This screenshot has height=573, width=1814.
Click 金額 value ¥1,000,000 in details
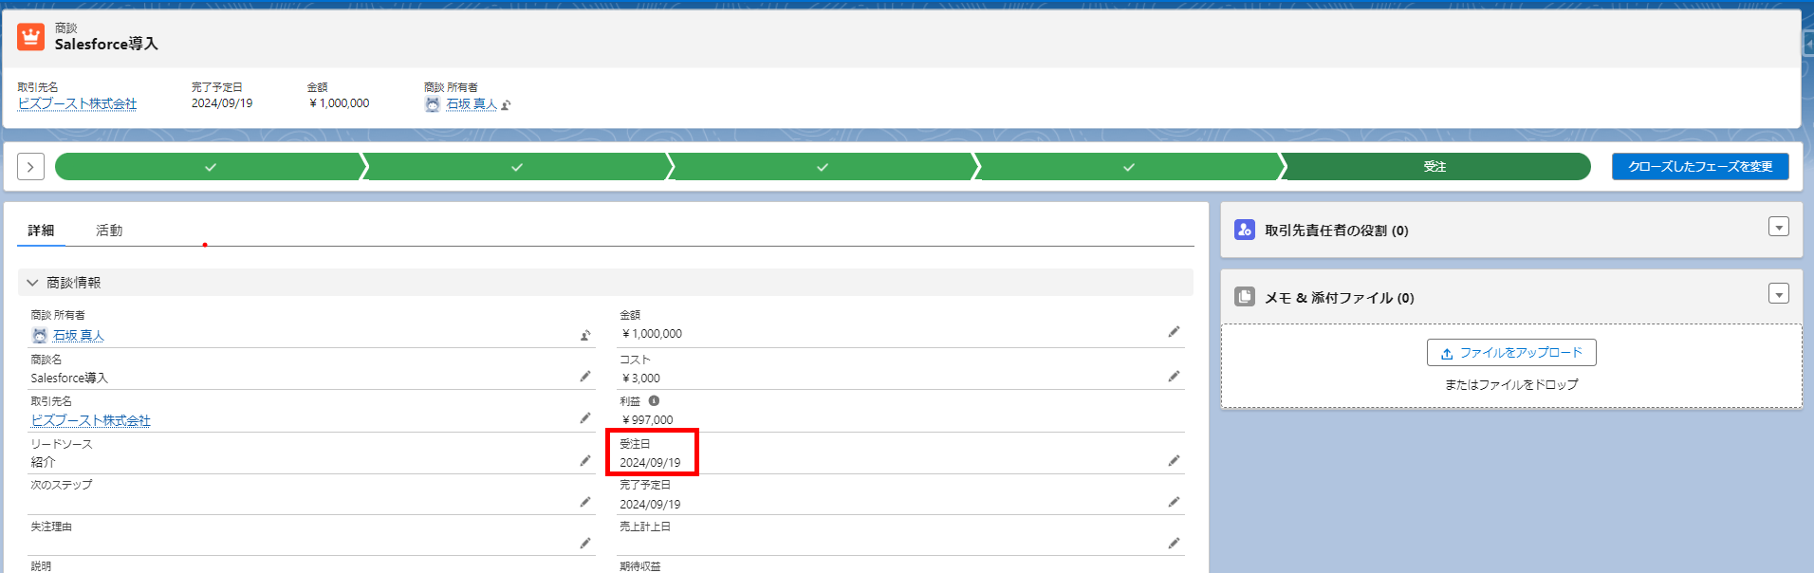(x=651, y=334)
